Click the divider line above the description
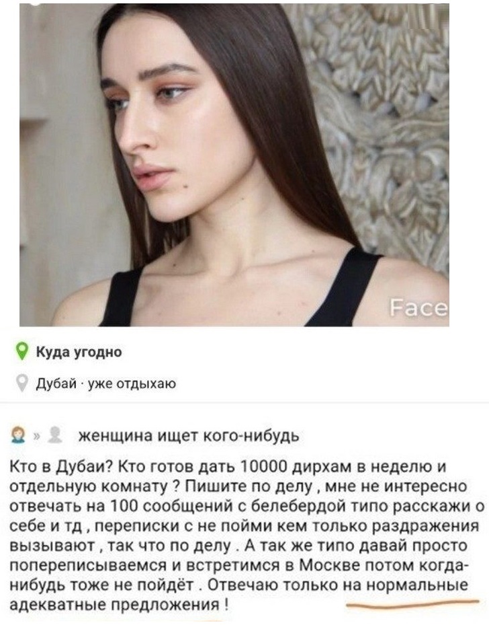489x627 pixels. [x=244, y=403]
